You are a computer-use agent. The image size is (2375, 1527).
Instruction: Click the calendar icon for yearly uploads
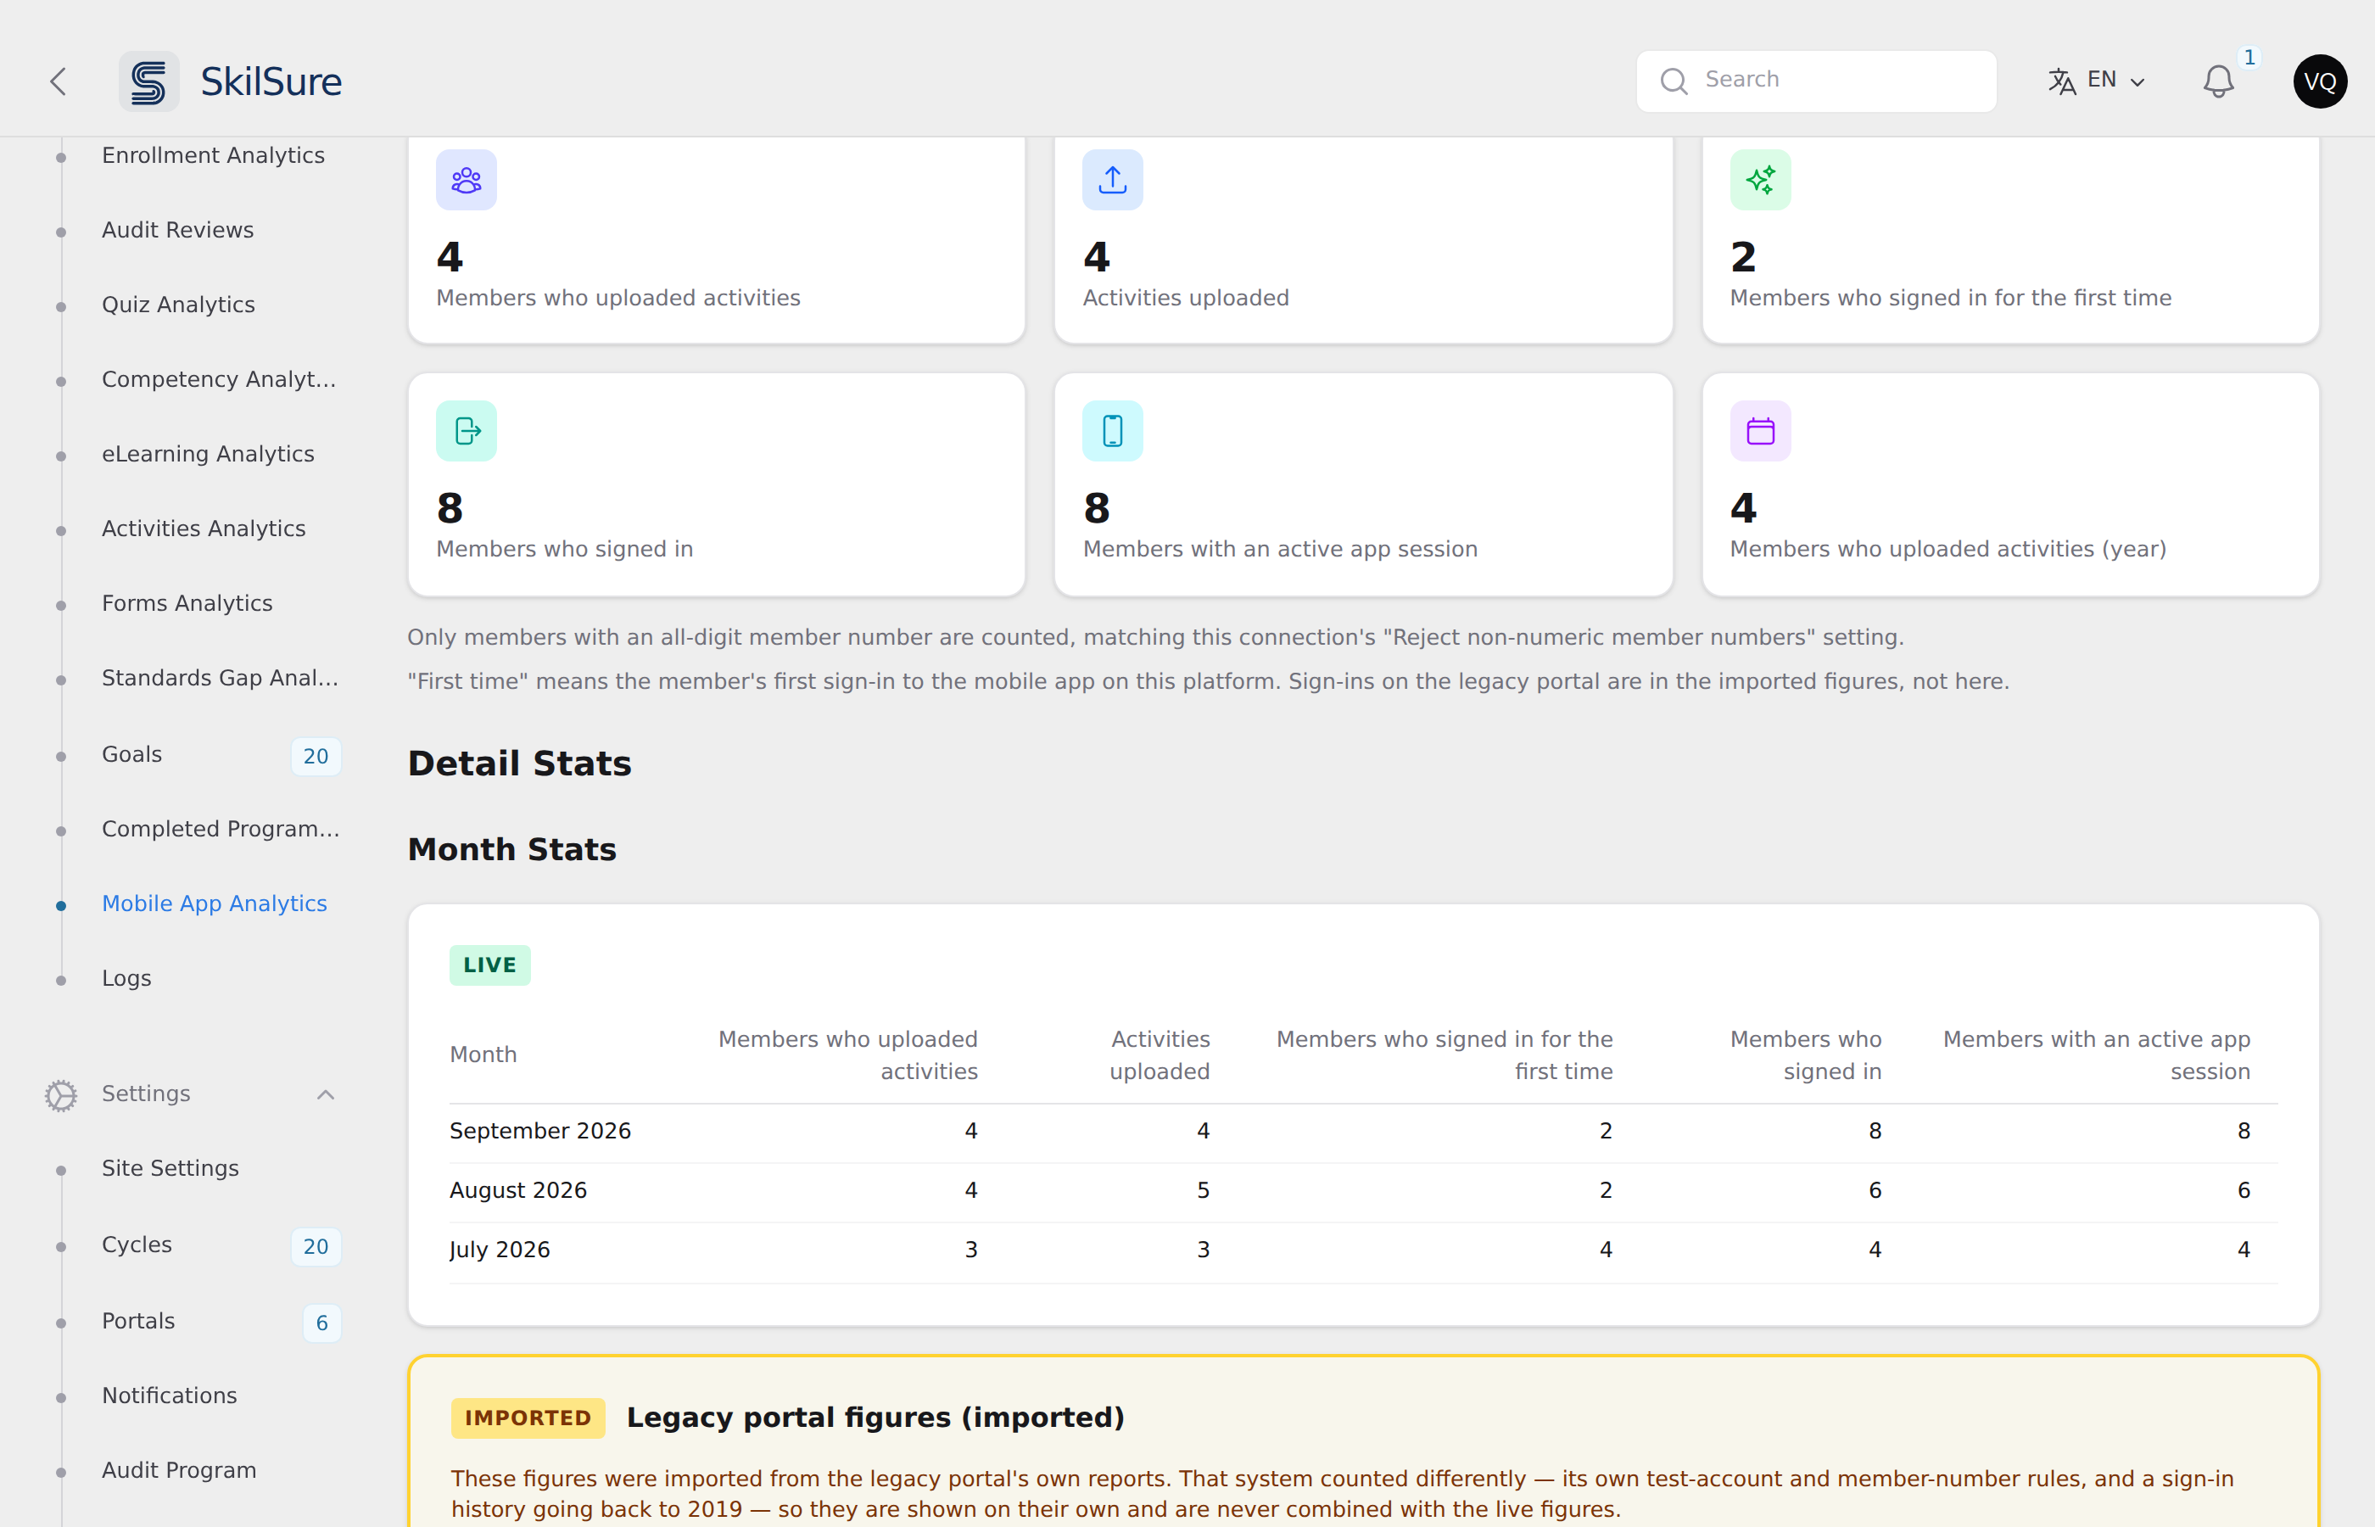pos(1760,430)
